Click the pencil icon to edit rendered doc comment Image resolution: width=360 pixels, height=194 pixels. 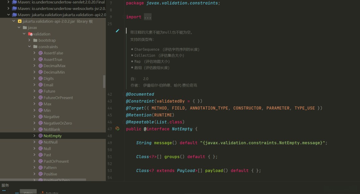(117, 31)
